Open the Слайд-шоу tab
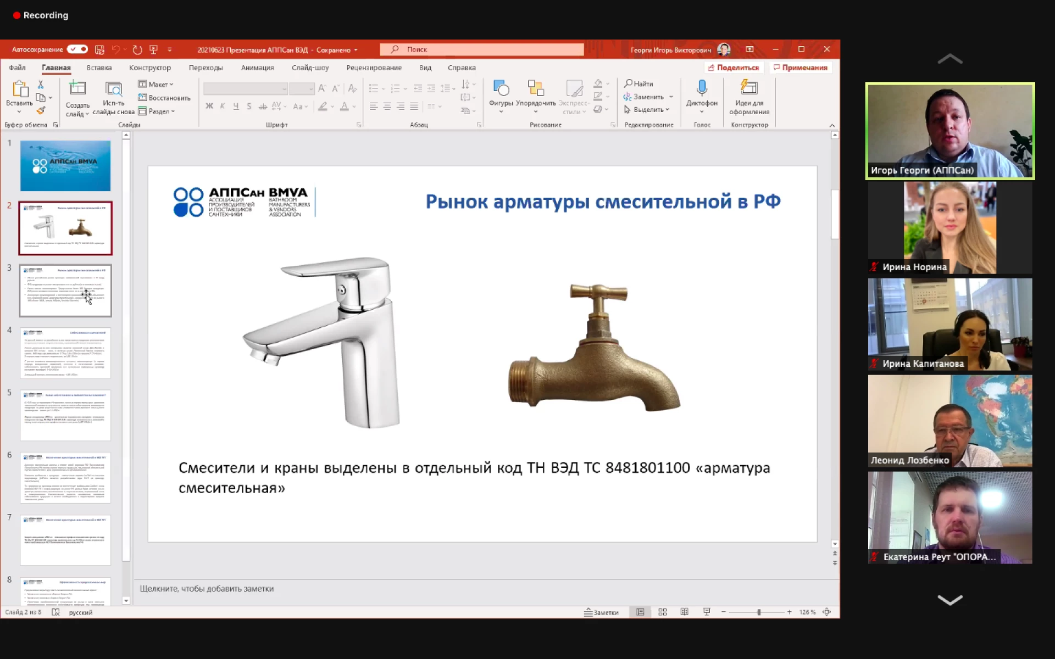Screen dimensions: 1055x659 310,68
